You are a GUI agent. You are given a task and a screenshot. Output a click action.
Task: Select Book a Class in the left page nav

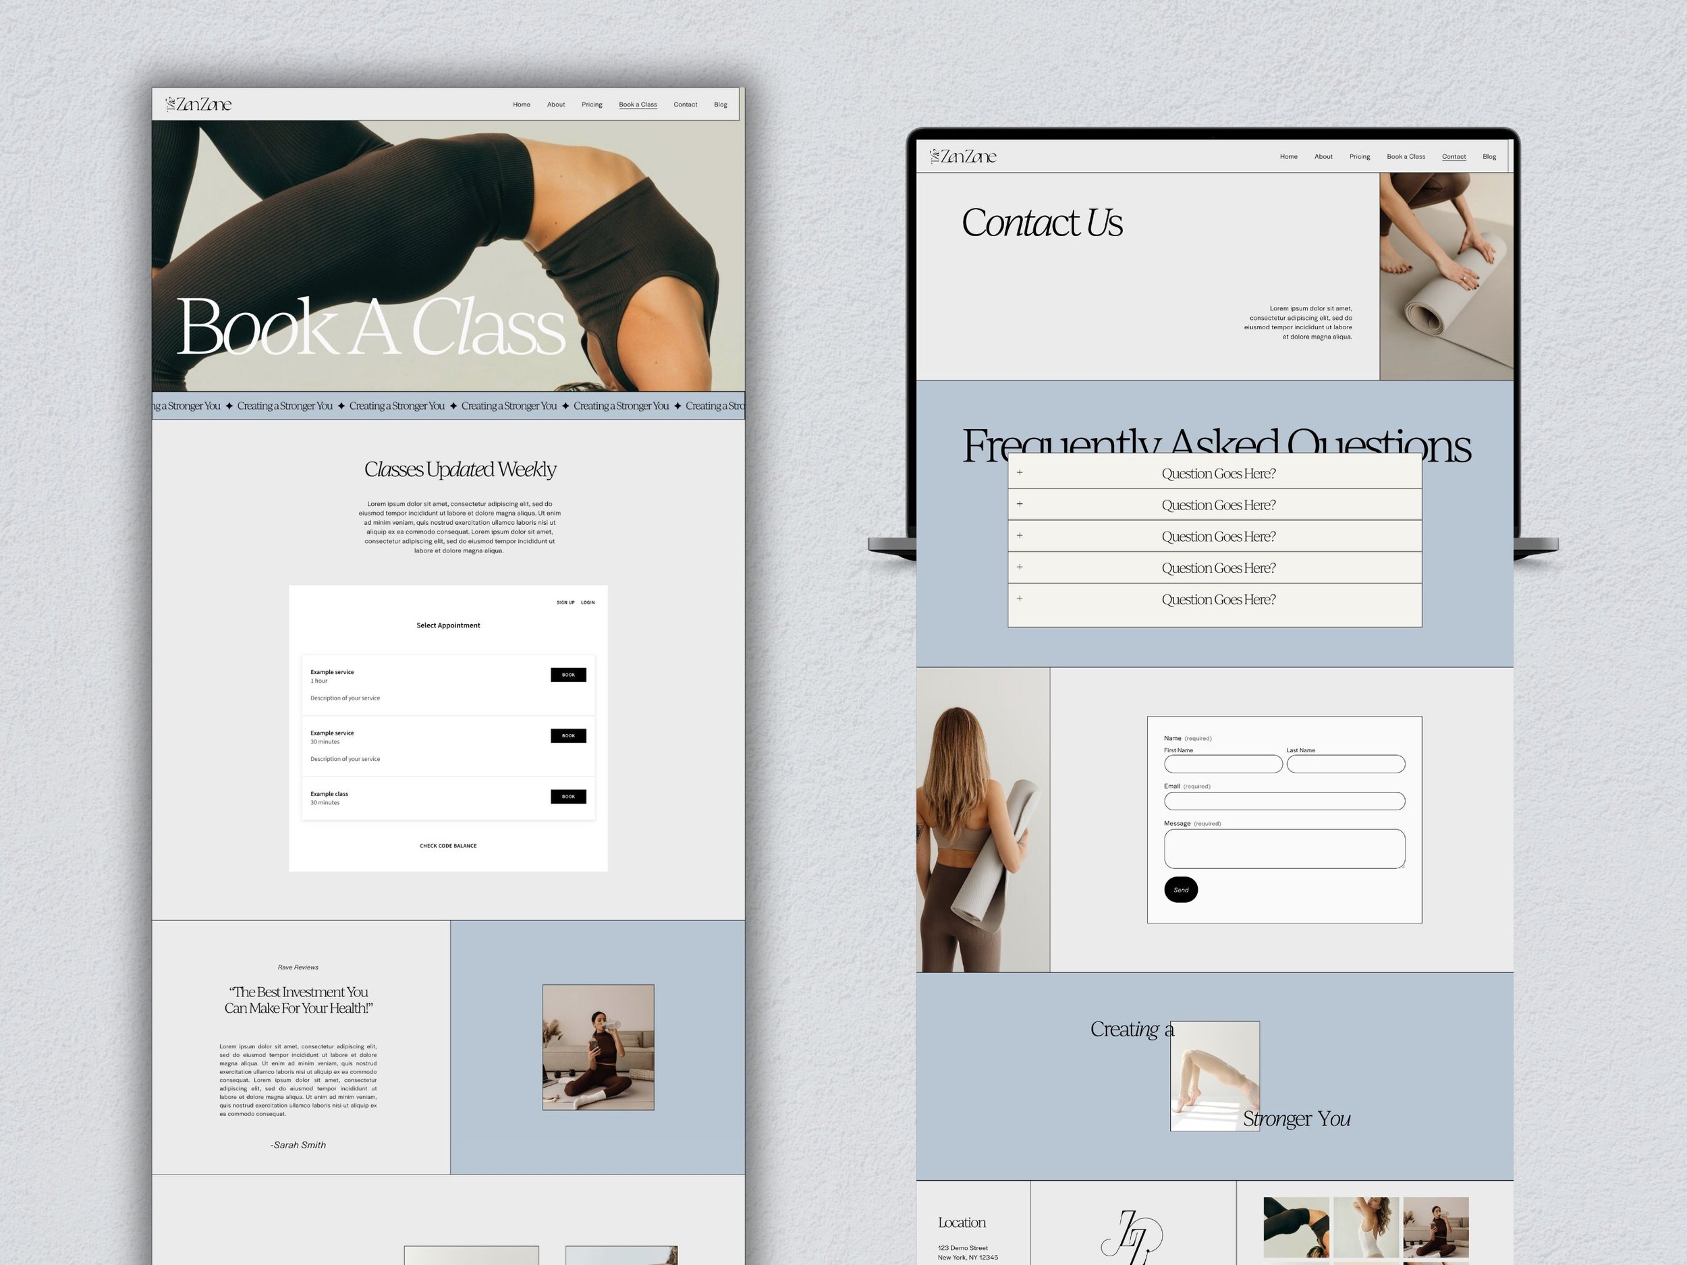tap(638, 105)
